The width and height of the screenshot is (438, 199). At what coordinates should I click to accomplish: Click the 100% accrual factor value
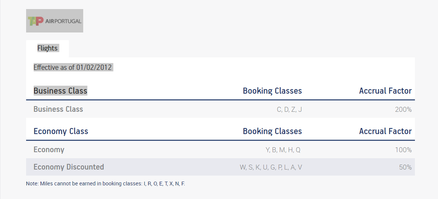[403, 150]
